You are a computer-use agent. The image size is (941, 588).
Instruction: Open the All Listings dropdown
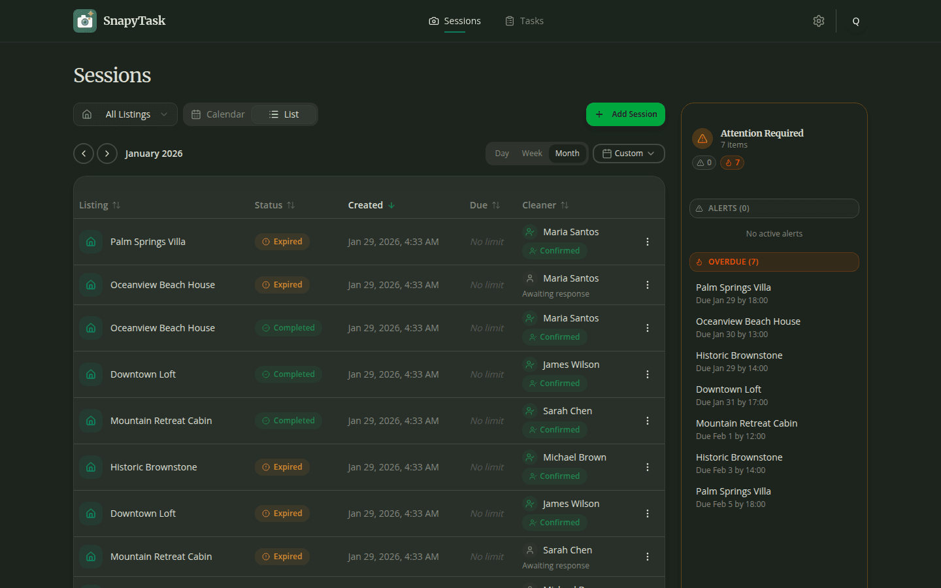point(125,114)
